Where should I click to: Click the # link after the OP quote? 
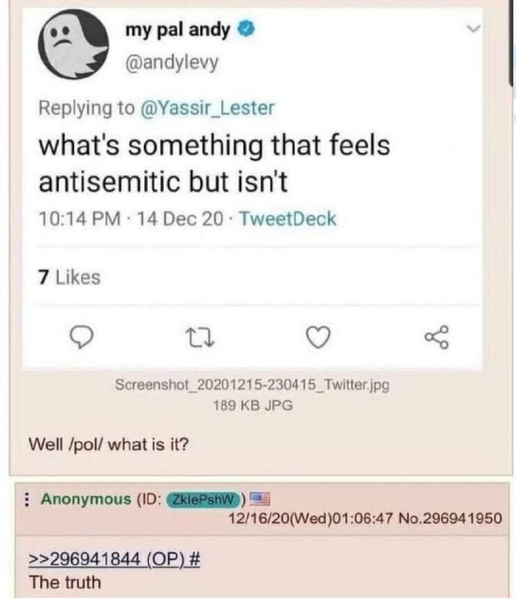(x=194, y=561)
